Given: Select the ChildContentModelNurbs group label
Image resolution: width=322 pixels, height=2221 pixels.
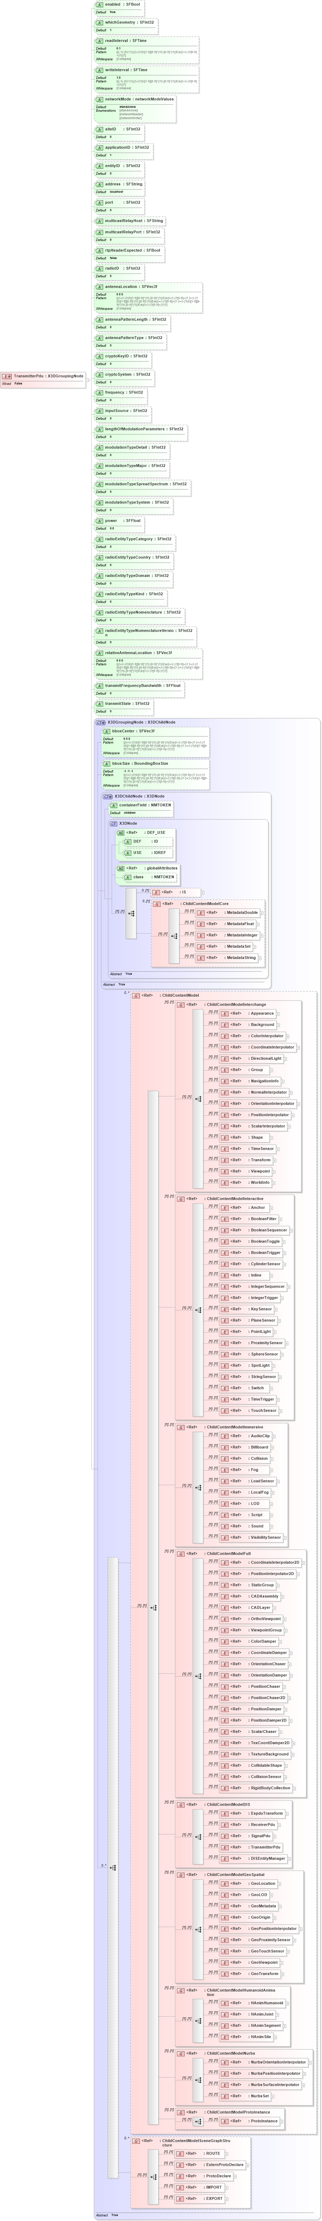Looking at the screenshot, I should (230, 2053).
